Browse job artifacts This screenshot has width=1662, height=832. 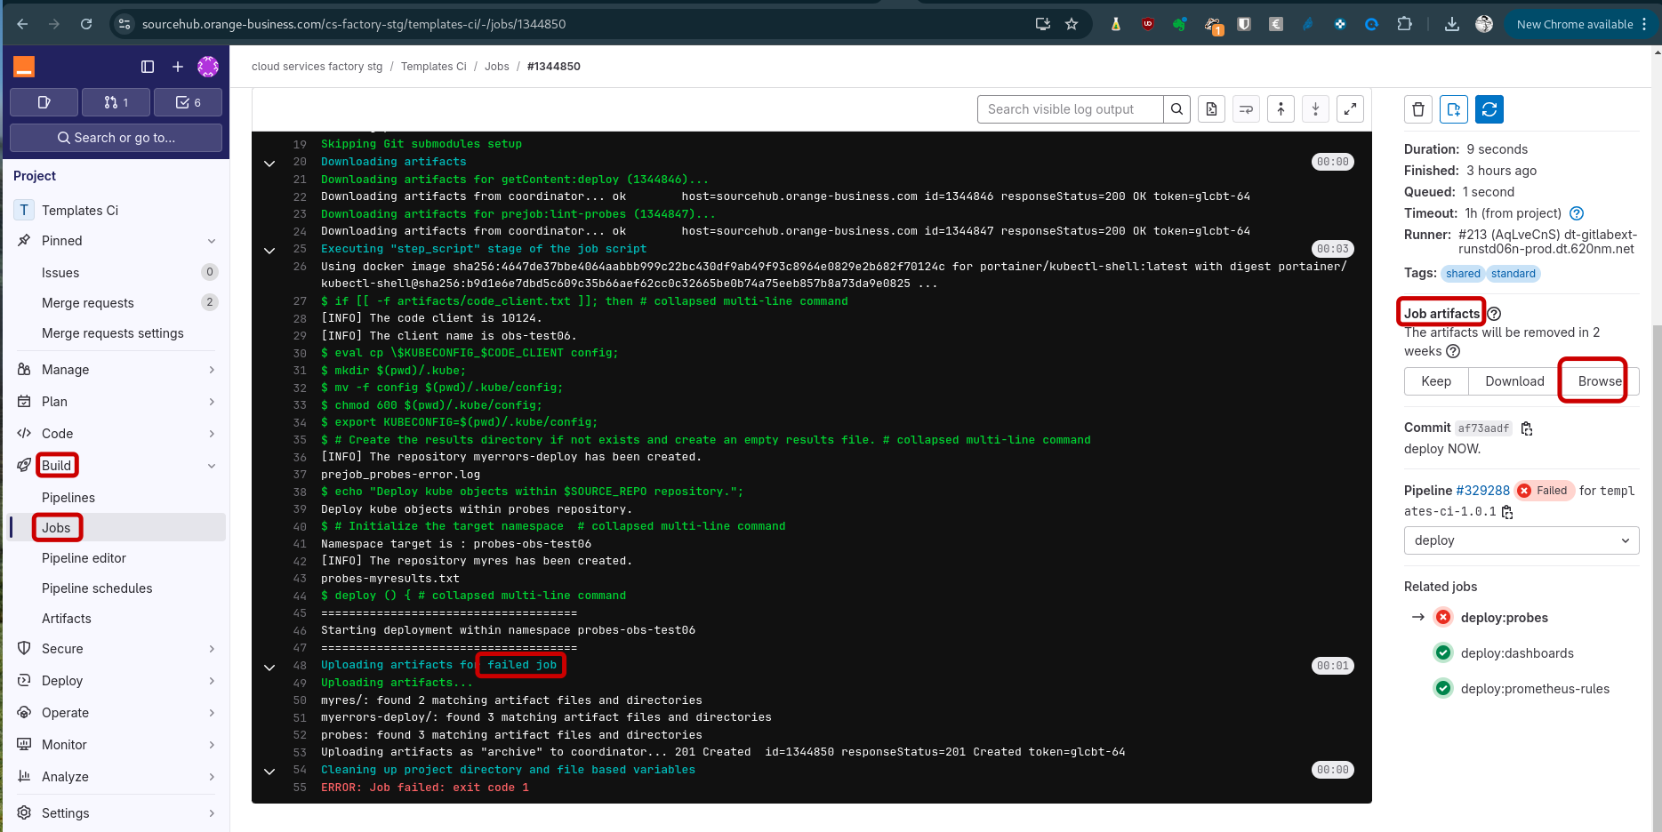pyautogui.click(x=1600, y=381)
